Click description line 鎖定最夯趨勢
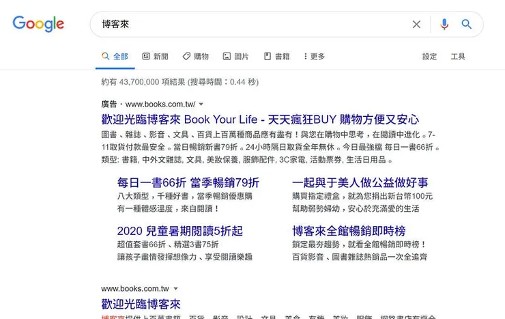Screen dimensions: 505x319 point(359,245)
